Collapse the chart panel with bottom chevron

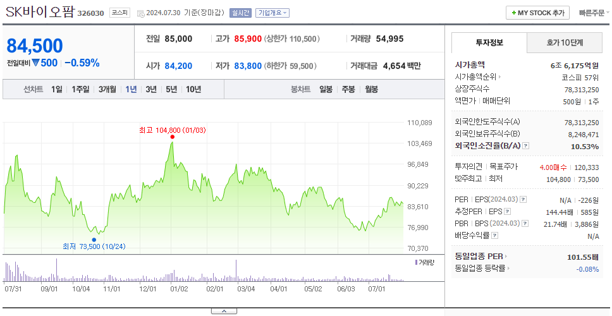pyautogui.click(x=224, y=311)
